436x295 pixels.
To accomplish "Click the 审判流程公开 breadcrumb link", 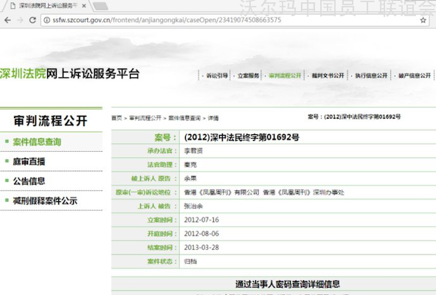I will coord(145,118).
